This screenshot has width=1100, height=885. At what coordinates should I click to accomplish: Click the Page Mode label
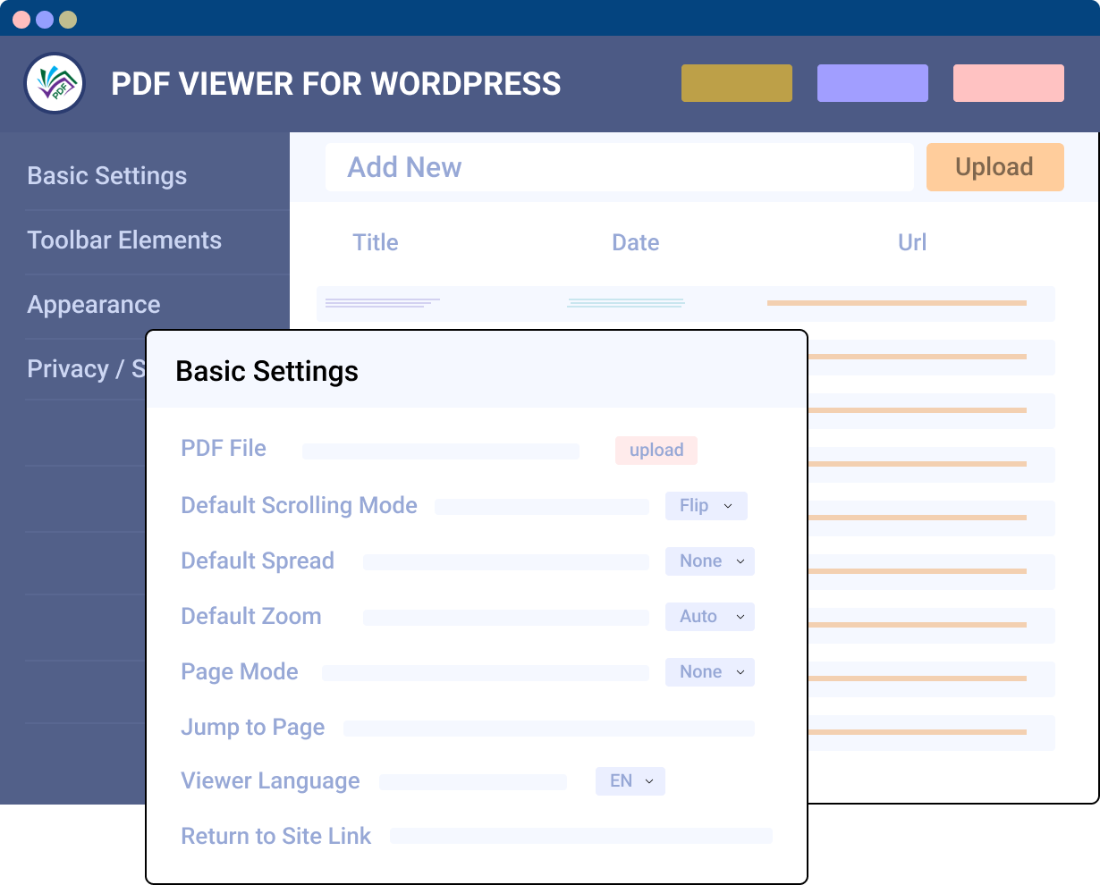pyautogui.click(x=240, y=671)
